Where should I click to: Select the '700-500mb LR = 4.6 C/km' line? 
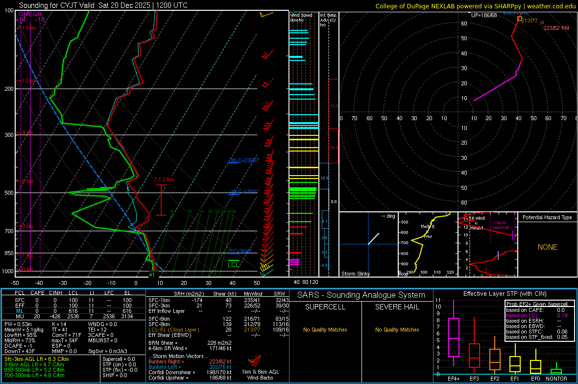(x=34, y=376)
